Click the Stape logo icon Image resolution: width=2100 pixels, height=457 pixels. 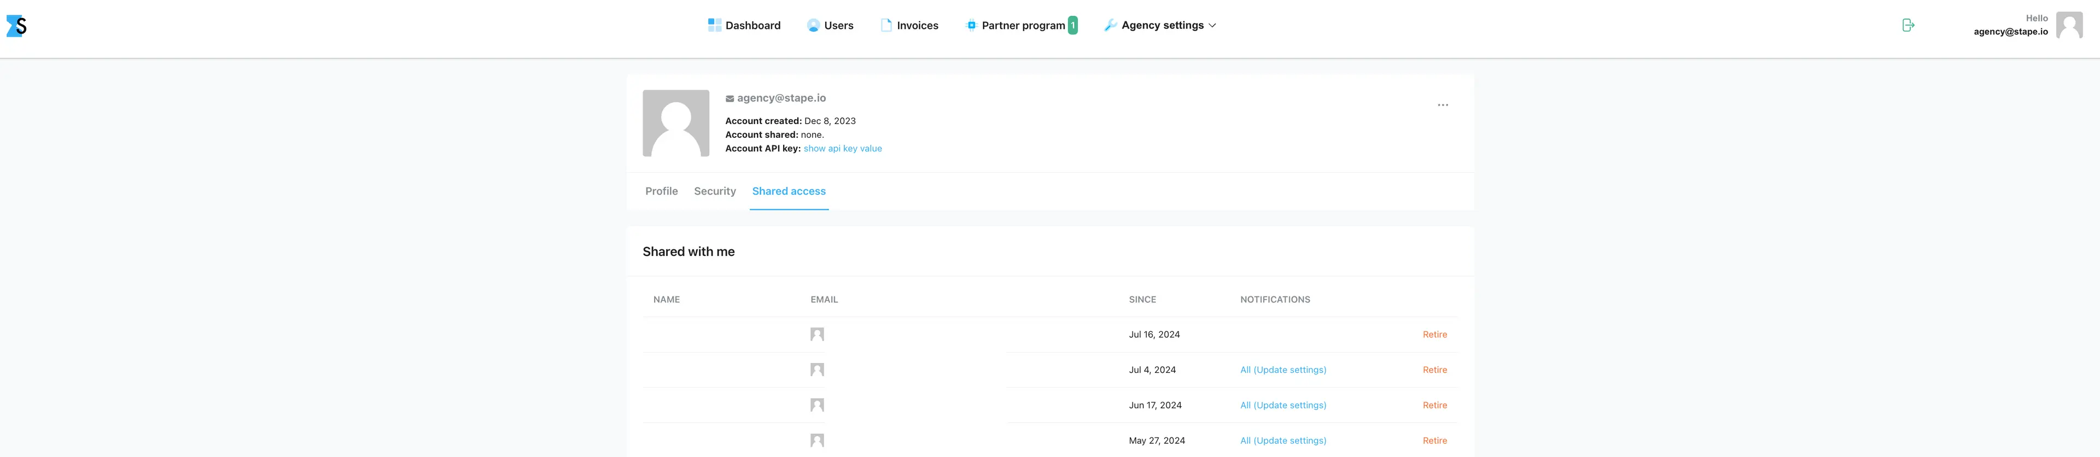(16, 26)
